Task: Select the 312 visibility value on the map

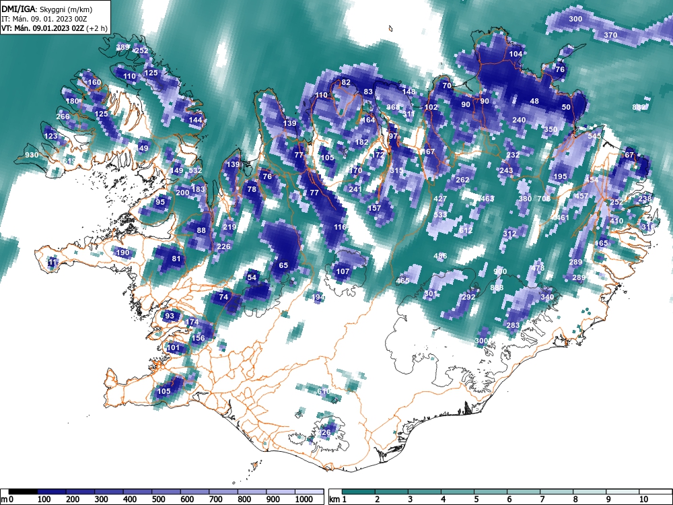Action: tap(509, 234)
